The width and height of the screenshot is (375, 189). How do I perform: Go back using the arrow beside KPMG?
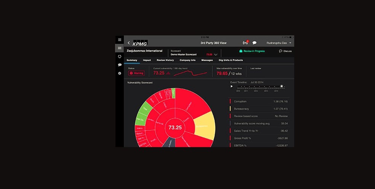click(x=129, y=43)
